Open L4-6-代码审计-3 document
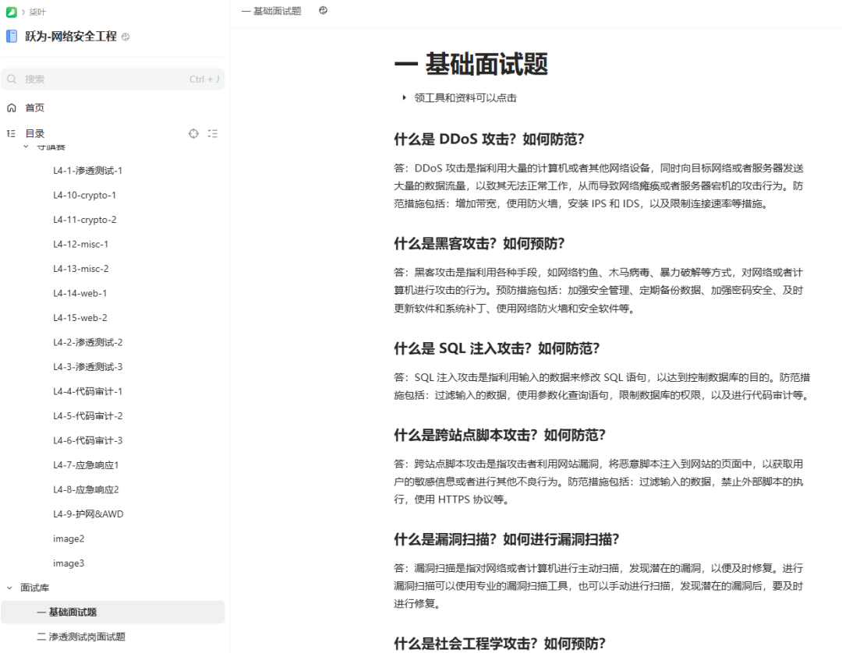Screen dimensions: 842x653 pos(87,440)
